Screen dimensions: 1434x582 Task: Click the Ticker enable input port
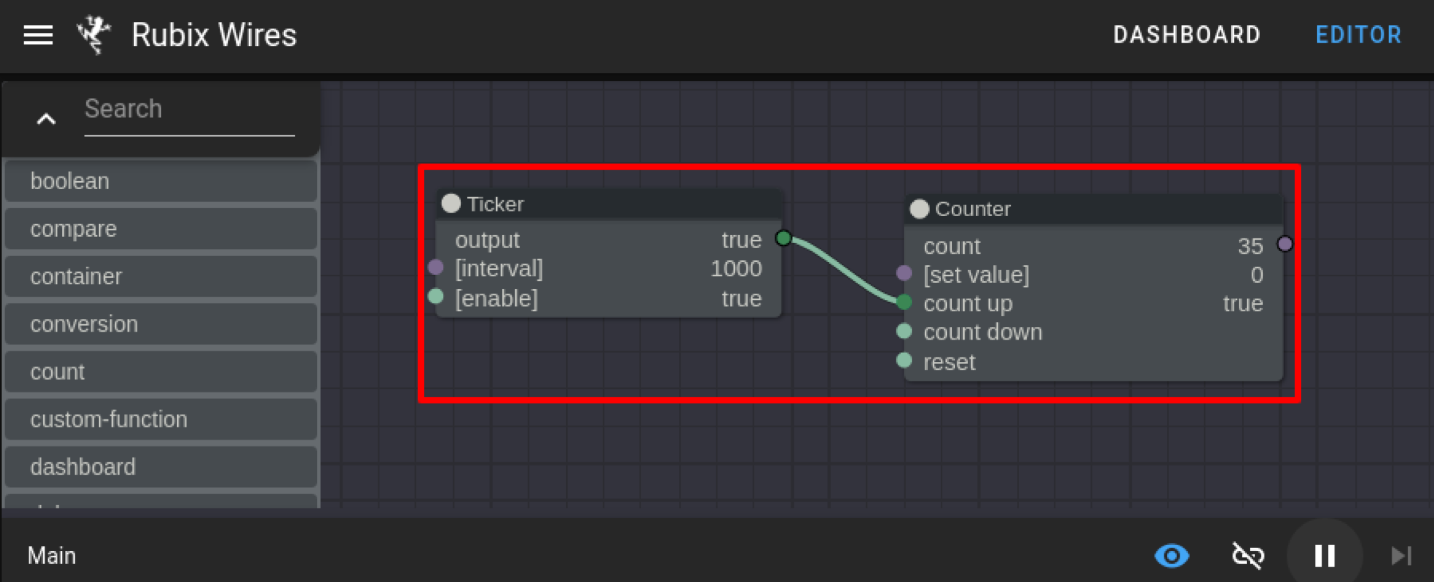(x=436, y=296)
